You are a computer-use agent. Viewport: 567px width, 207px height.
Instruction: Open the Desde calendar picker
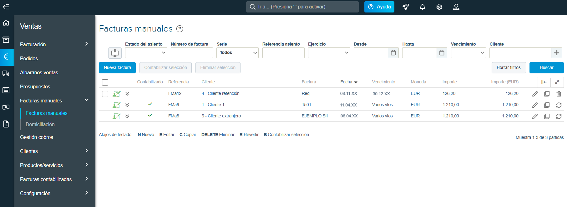click(393, 53)
